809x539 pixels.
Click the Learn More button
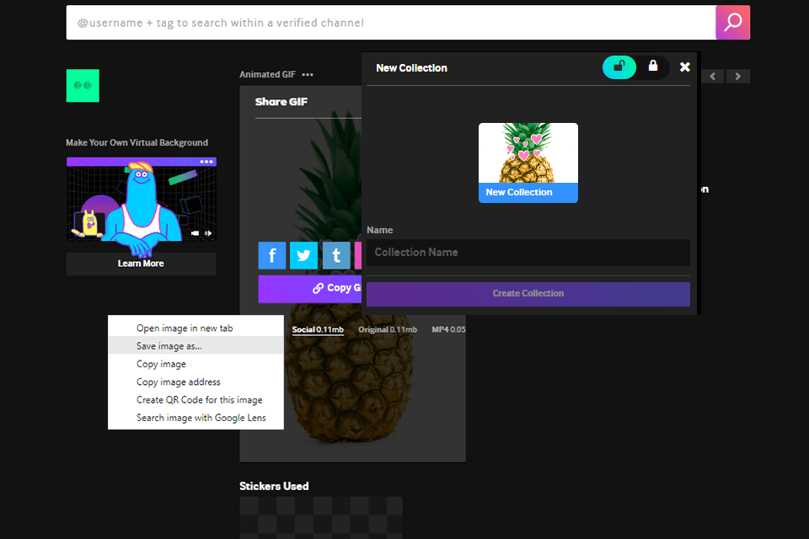coord(141,264)
